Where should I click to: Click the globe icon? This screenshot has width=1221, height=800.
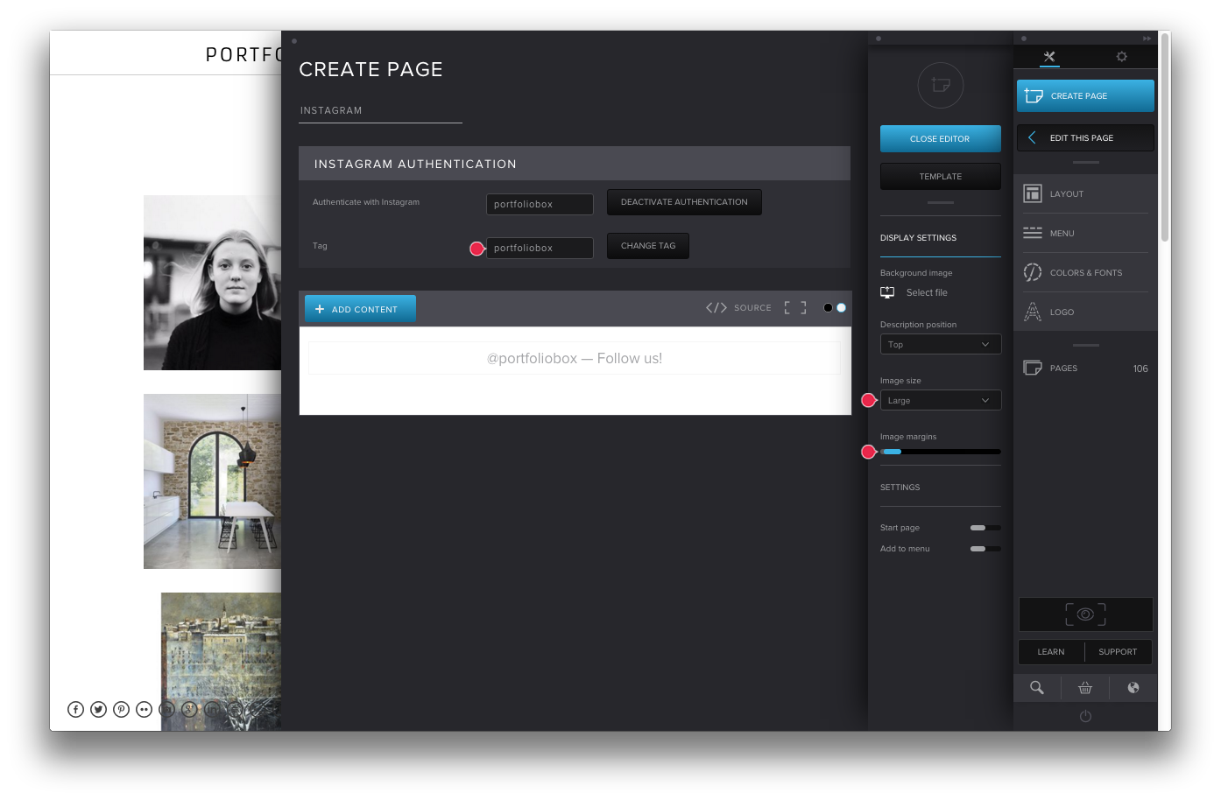tap(1133, 688)
